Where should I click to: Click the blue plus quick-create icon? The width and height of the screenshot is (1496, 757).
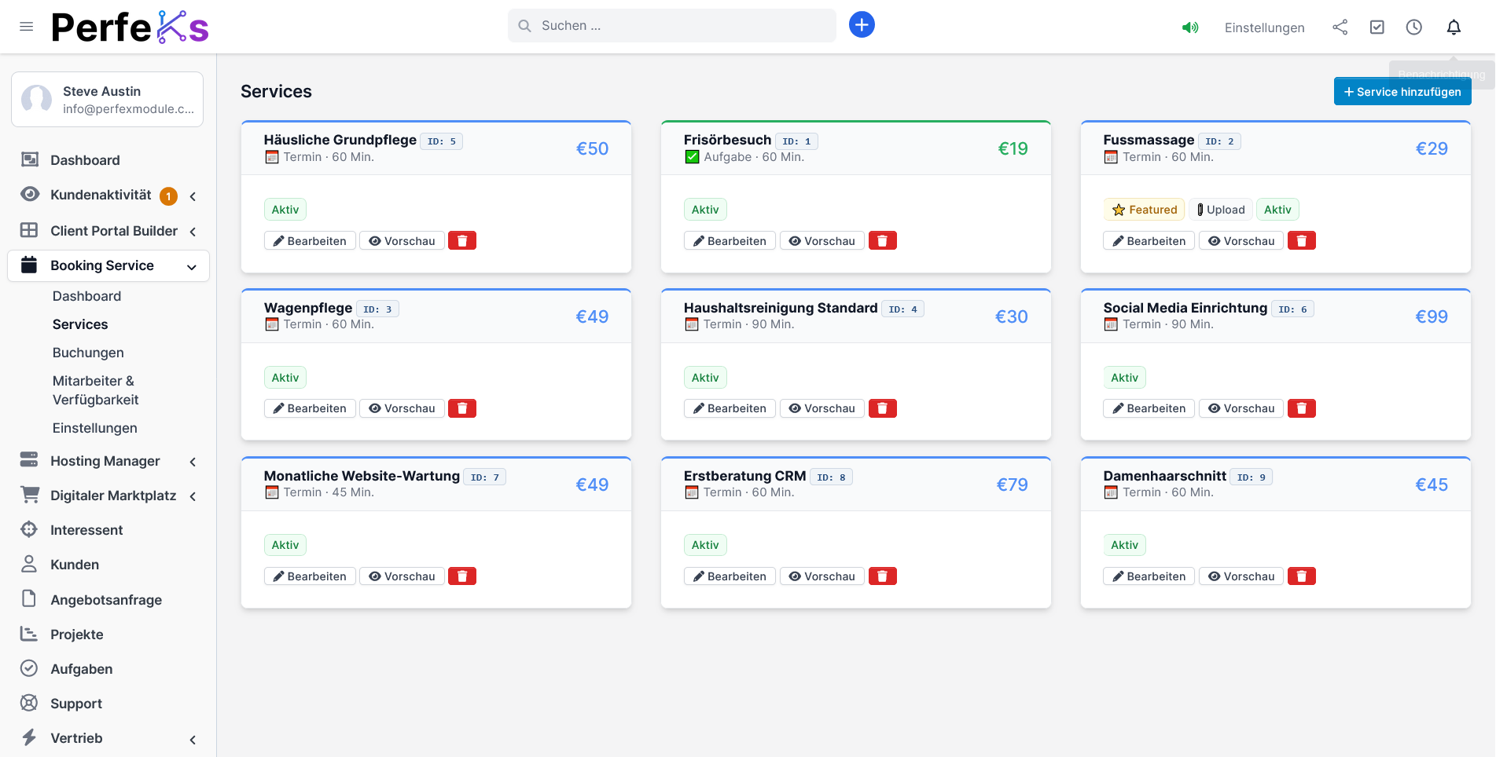862,25
